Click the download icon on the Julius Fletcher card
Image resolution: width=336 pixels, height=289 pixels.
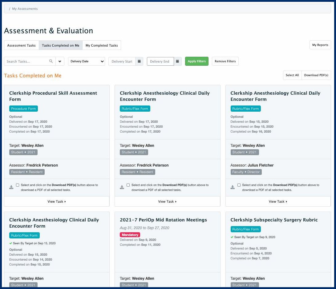point(233,187)
